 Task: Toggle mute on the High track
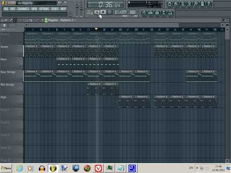pos(22,105)
